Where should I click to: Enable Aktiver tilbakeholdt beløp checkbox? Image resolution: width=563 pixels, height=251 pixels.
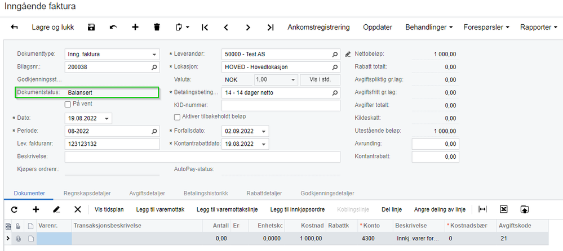pos(176,117)
